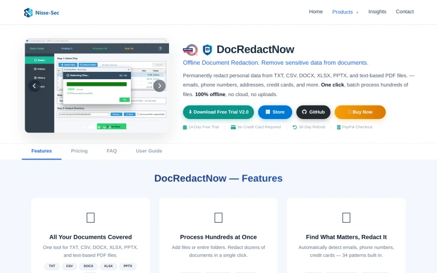Expand the Products dropdown menu
Screen dimensions: 437x273
coord(345,12)
